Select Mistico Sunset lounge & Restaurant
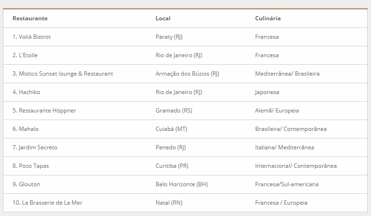Image resolution: width=371 pixels, height=216 pixels. coord(63,74)
